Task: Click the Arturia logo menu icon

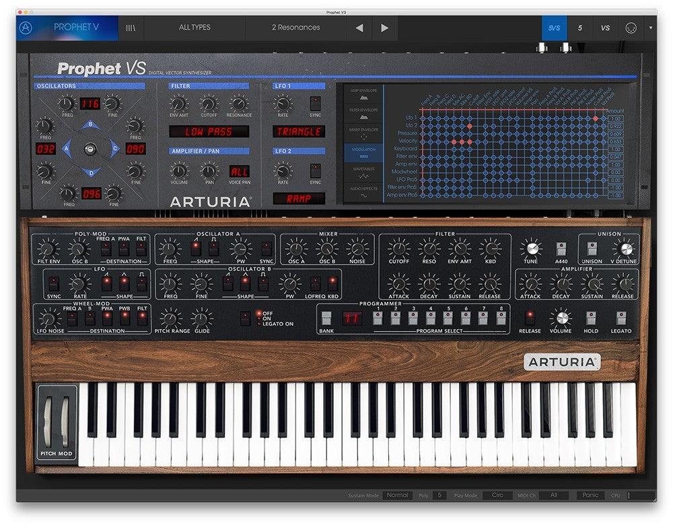Action: (26, 28)
